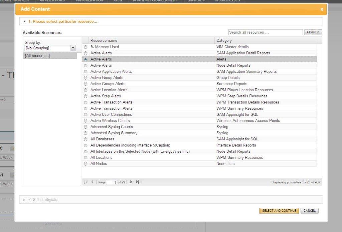The height and width of the screenshot is (232, 342).
Task: Go to the first page of resources
Action: point(86,182)
